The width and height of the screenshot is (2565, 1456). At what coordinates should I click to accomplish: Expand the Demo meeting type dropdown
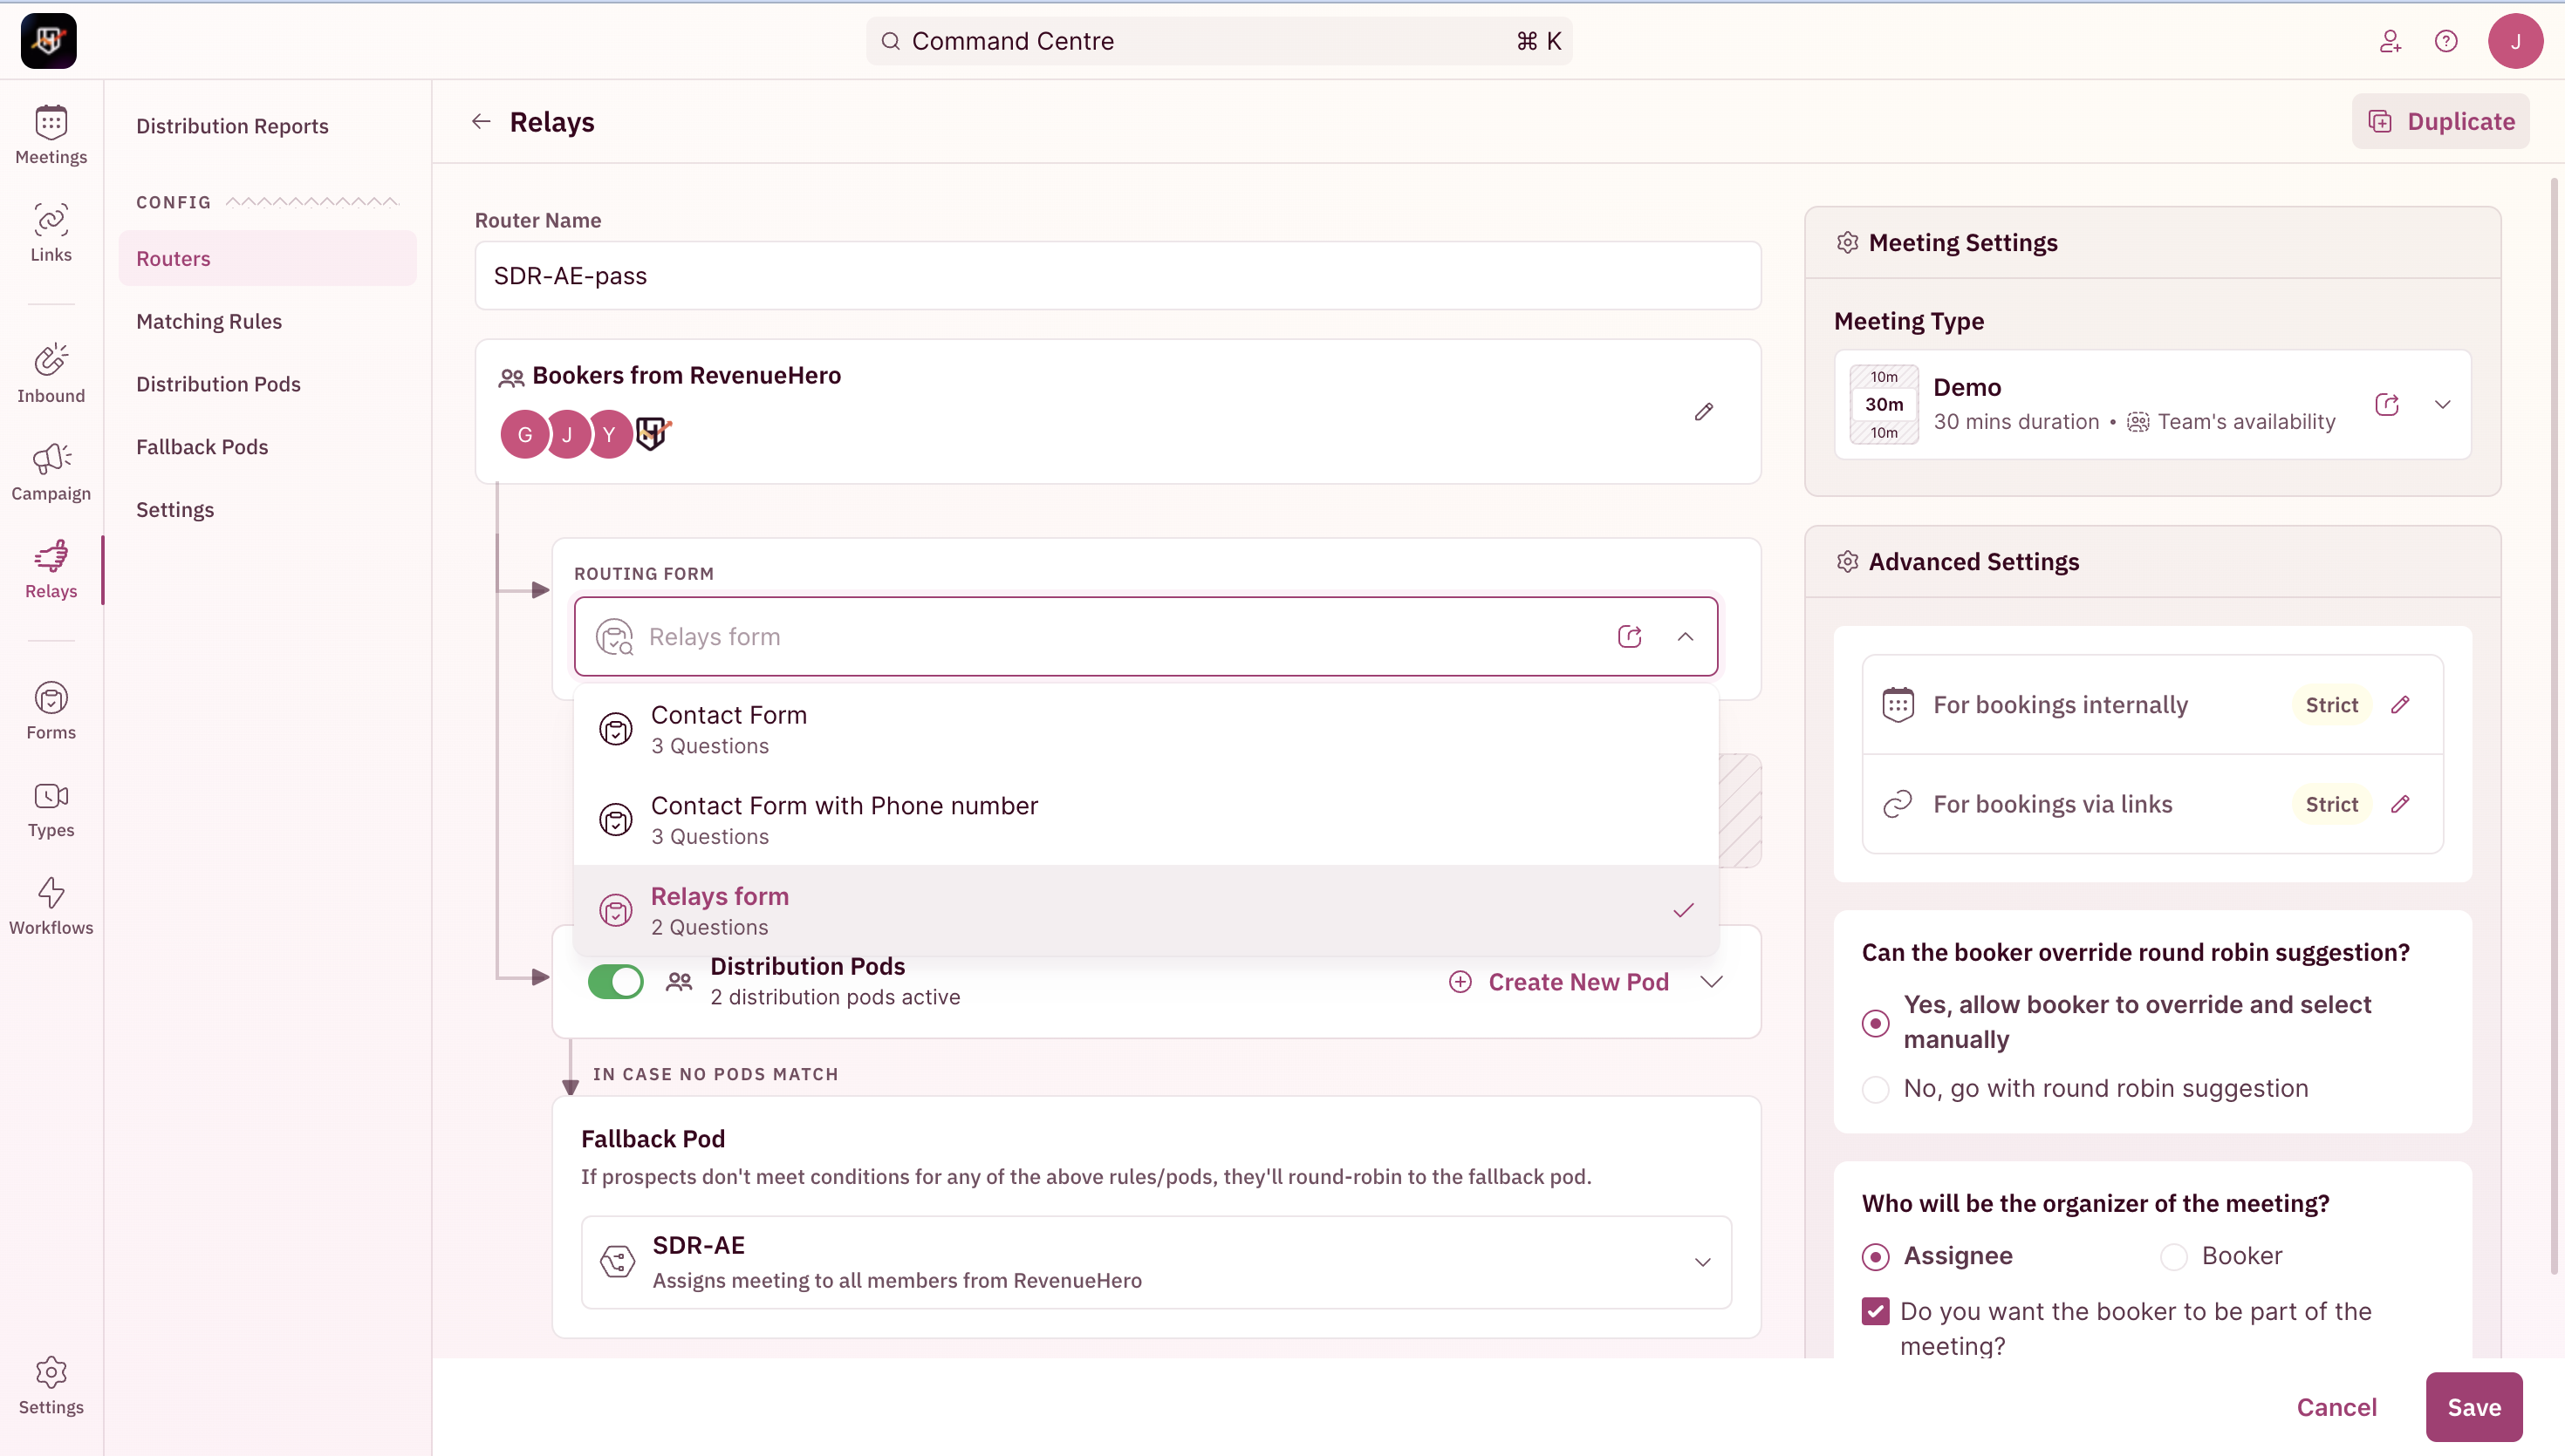point(2443,405)
